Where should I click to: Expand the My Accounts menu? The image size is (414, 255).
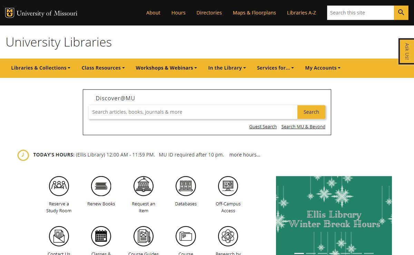click(323, 68)
